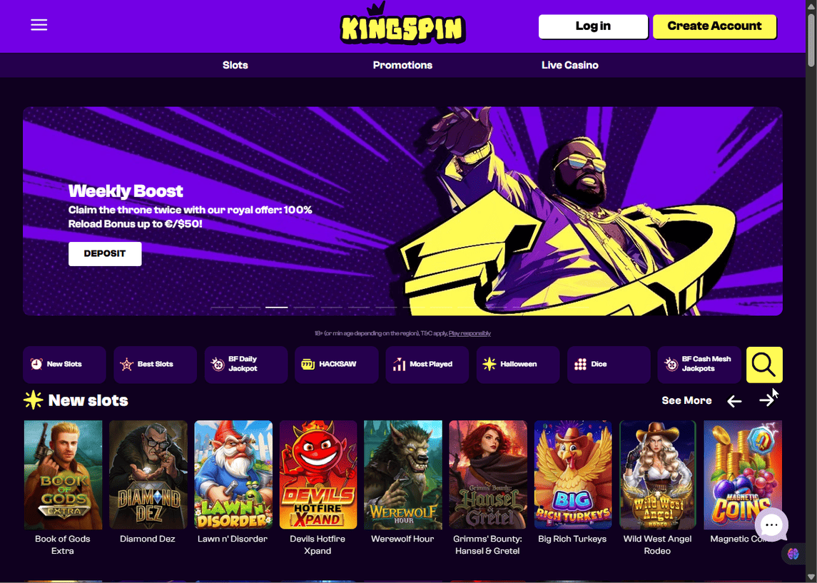
Task: Open the live chat bubble icon
Action: (771, 524)
